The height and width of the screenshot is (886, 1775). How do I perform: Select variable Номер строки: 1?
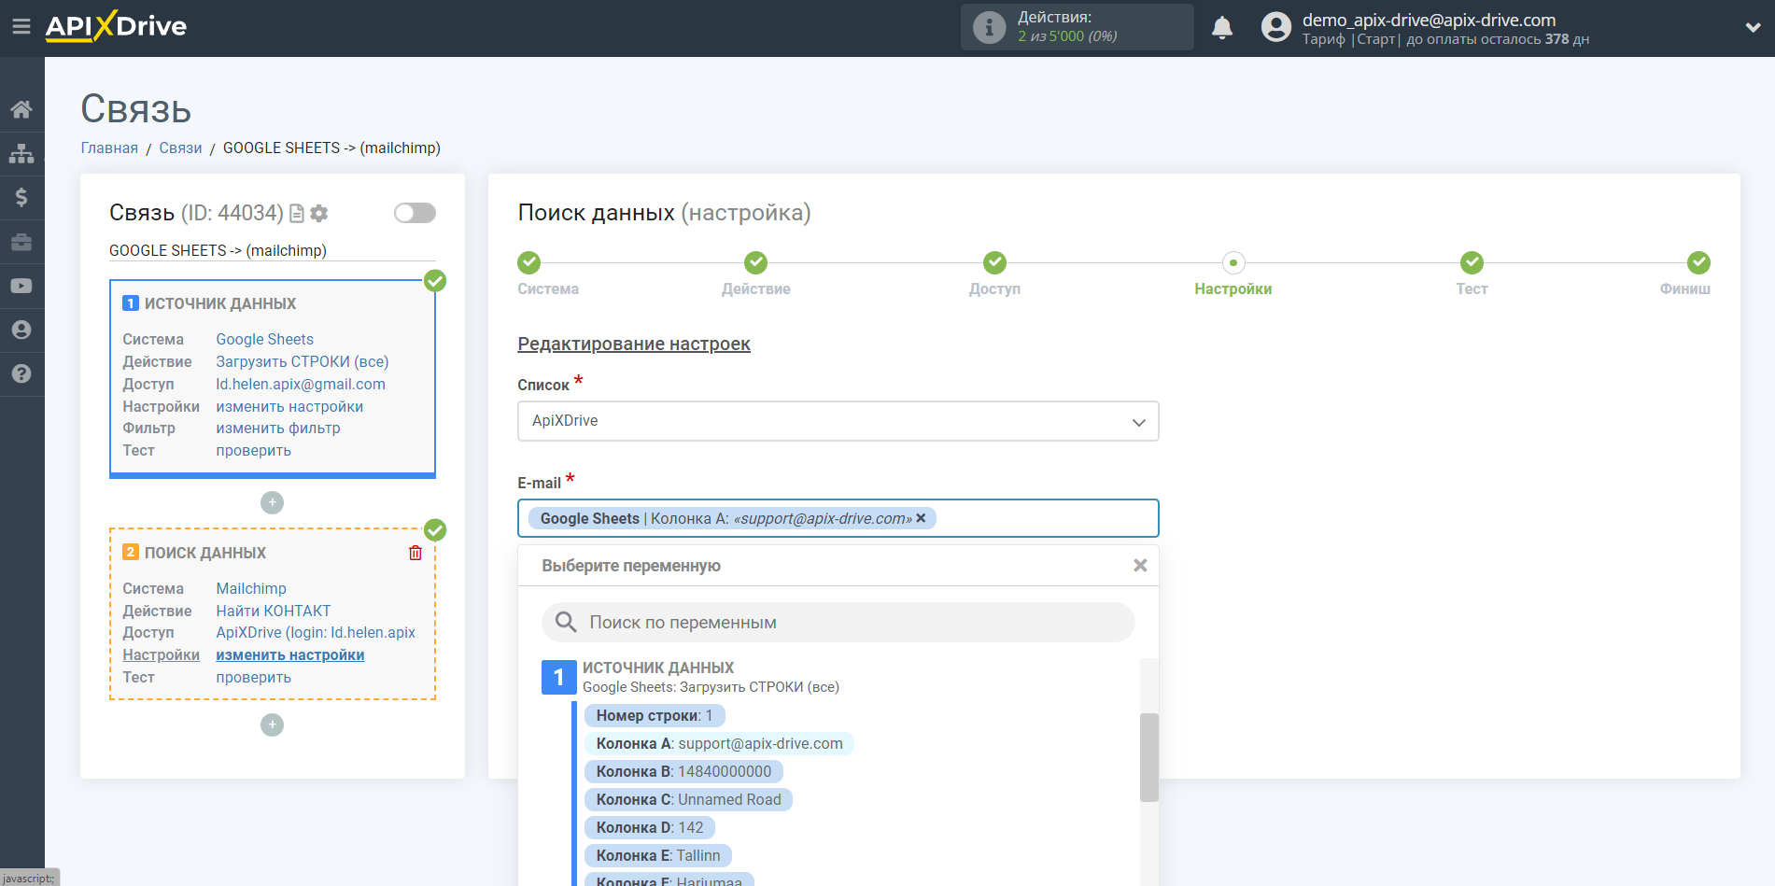tap(655, 715)
